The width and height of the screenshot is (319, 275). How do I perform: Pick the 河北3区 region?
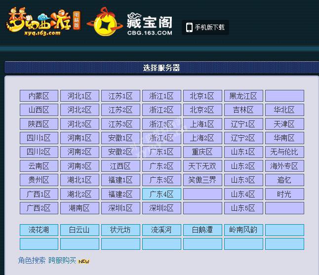pos(80,124)
